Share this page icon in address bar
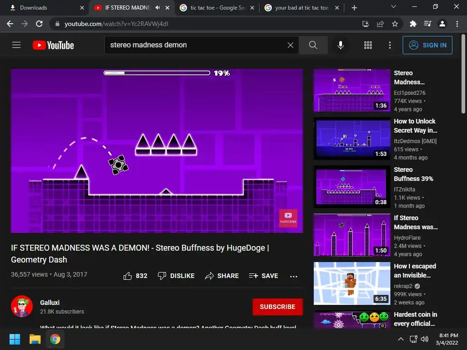467x350 pixels. [x=380, y=24]
